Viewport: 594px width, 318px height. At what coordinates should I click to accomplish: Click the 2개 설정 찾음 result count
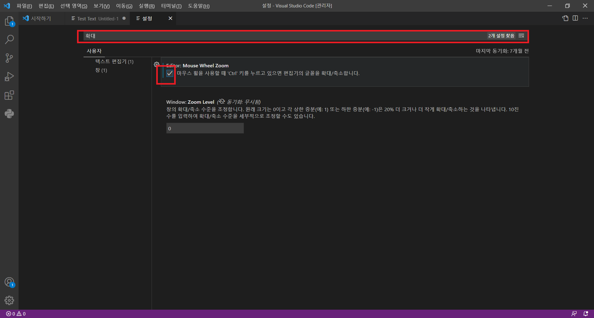pos(501,36)
